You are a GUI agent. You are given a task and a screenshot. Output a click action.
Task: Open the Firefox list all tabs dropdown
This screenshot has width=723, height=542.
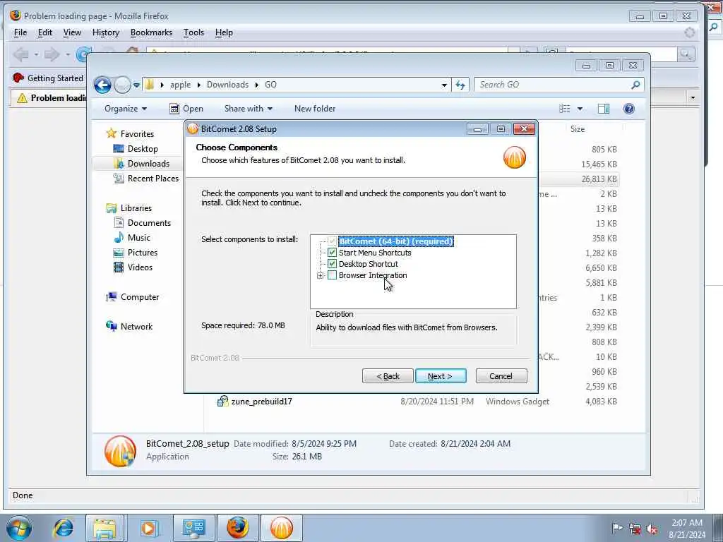tap(693, 98)
